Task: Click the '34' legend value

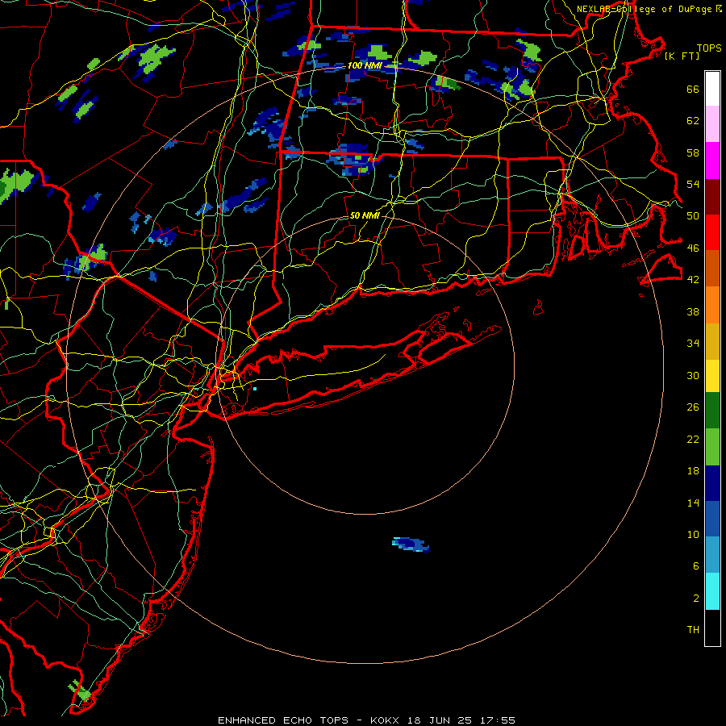Action: (x=693, y=343)
